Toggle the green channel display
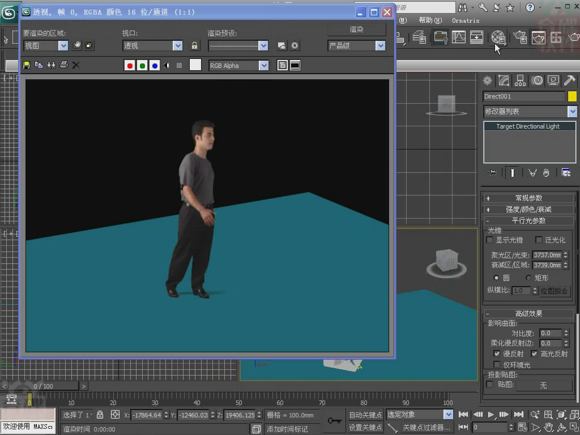Viewport: 580px width, 435px height. (x=142, y=66)
